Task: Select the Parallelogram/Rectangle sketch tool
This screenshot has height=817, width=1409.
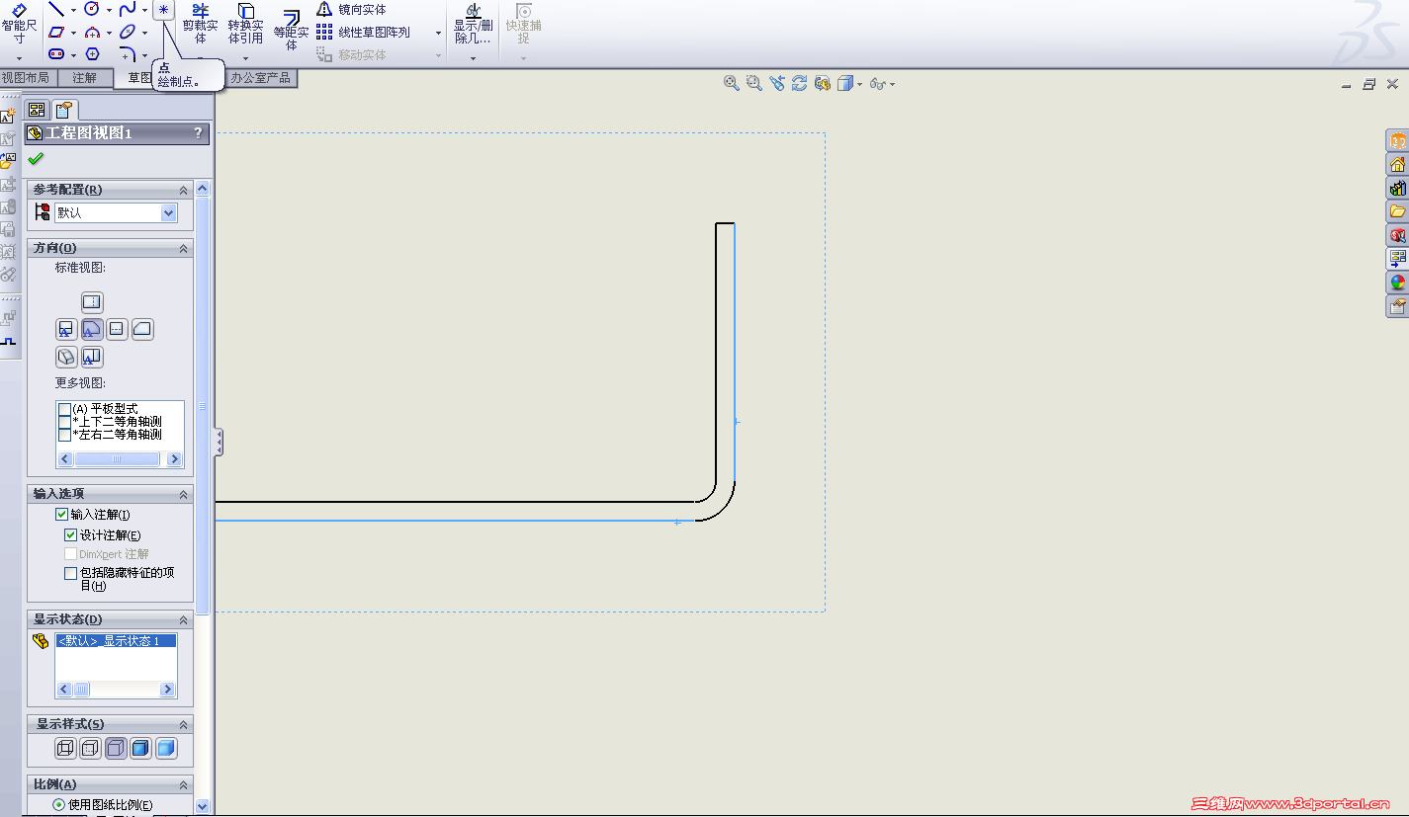Action: coord(56,32)
